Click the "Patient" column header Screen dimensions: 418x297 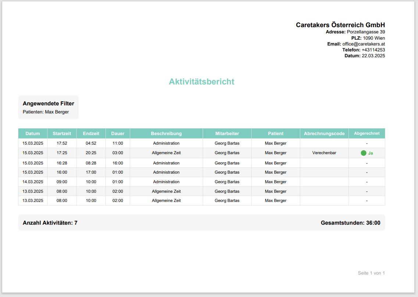tap(275, 134)
